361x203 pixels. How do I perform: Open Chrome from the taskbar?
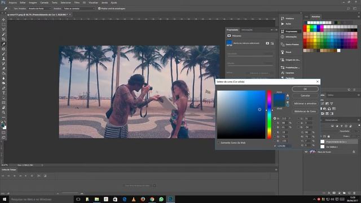(152, 199)
